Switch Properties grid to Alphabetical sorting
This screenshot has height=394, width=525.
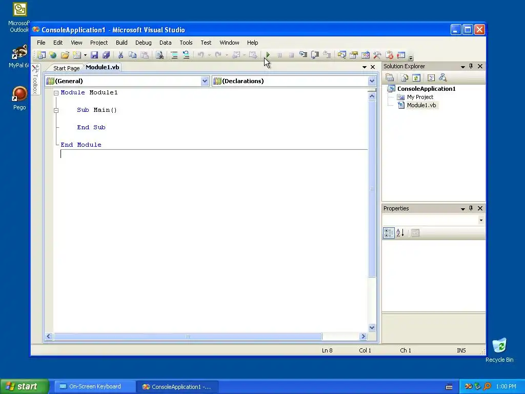[x=400, y=233]
